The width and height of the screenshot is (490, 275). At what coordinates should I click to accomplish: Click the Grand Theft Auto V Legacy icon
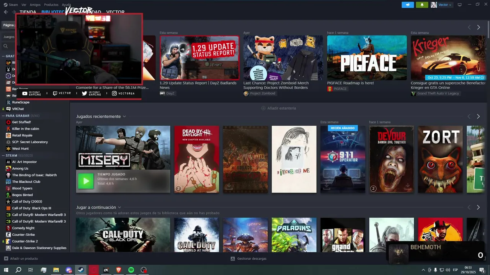[x=413, y=93]
